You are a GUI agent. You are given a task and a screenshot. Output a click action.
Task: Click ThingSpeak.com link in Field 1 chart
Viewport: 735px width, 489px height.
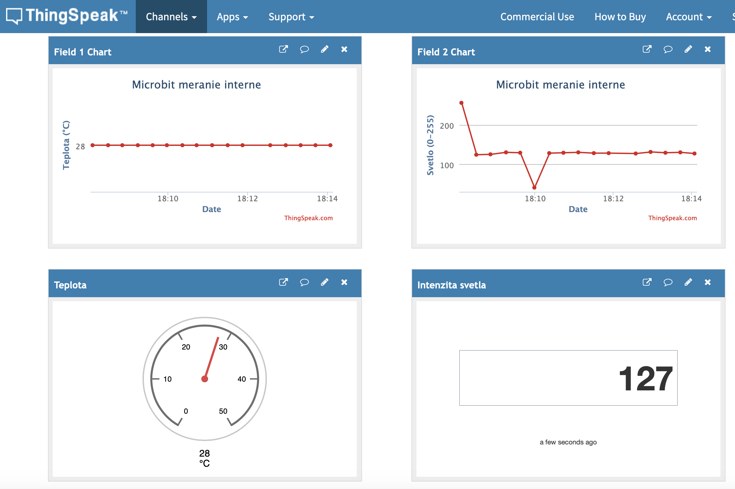tap(308, 218)
